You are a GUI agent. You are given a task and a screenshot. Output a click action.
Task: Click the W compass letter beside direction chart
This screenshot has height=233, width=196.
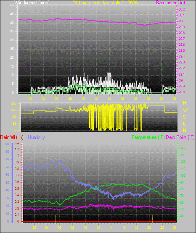[x=185, y=110]
